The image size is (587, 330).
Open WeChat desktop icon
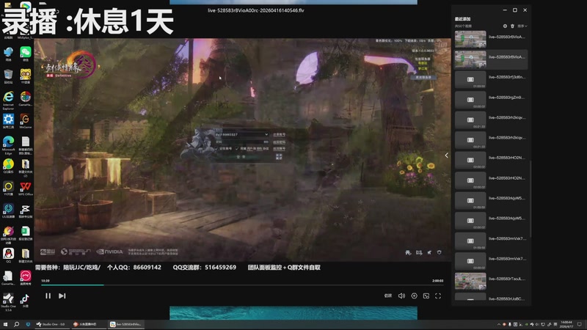point(26,54)
